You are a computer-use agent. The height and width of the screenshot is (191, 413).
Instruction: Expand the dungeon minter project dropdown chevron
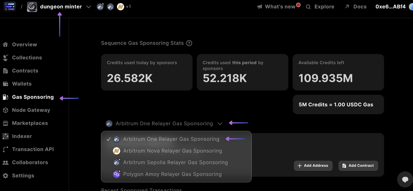[x=89, y=7]
